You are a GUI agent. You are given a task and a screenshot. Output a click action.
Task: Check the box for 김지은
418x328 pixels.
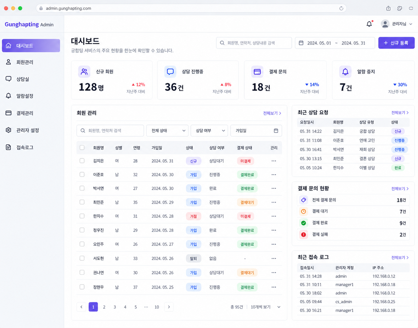click(82, 161)
